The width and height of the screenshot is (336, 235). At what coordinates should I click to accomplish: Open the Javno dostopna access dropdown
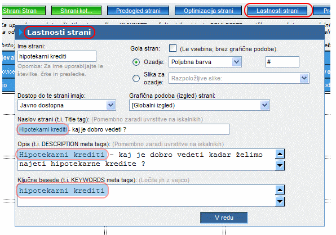(67, 105)
